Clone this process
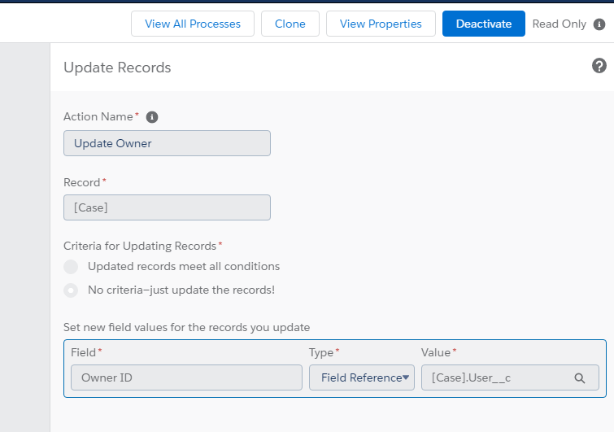The width and height of the screenshot is (614, 432). (290, 24)
